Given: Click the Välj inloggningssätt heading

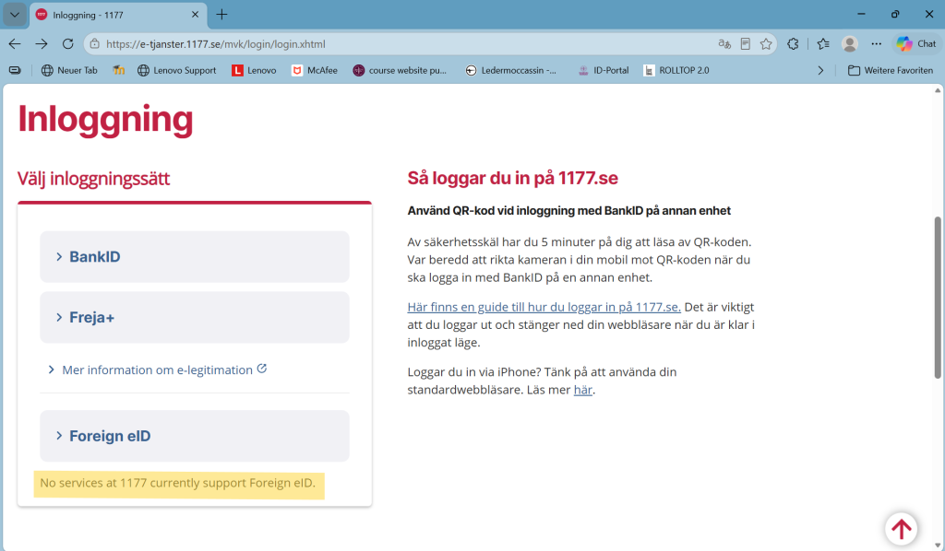Looking at the screenshot, I should click(x=93, y=179).
